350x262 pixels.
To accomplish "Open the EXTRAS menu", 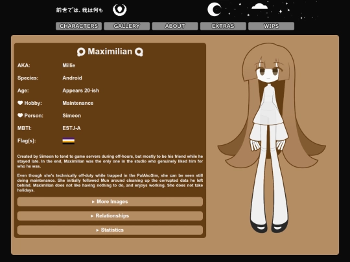I will tap(223, 26).
